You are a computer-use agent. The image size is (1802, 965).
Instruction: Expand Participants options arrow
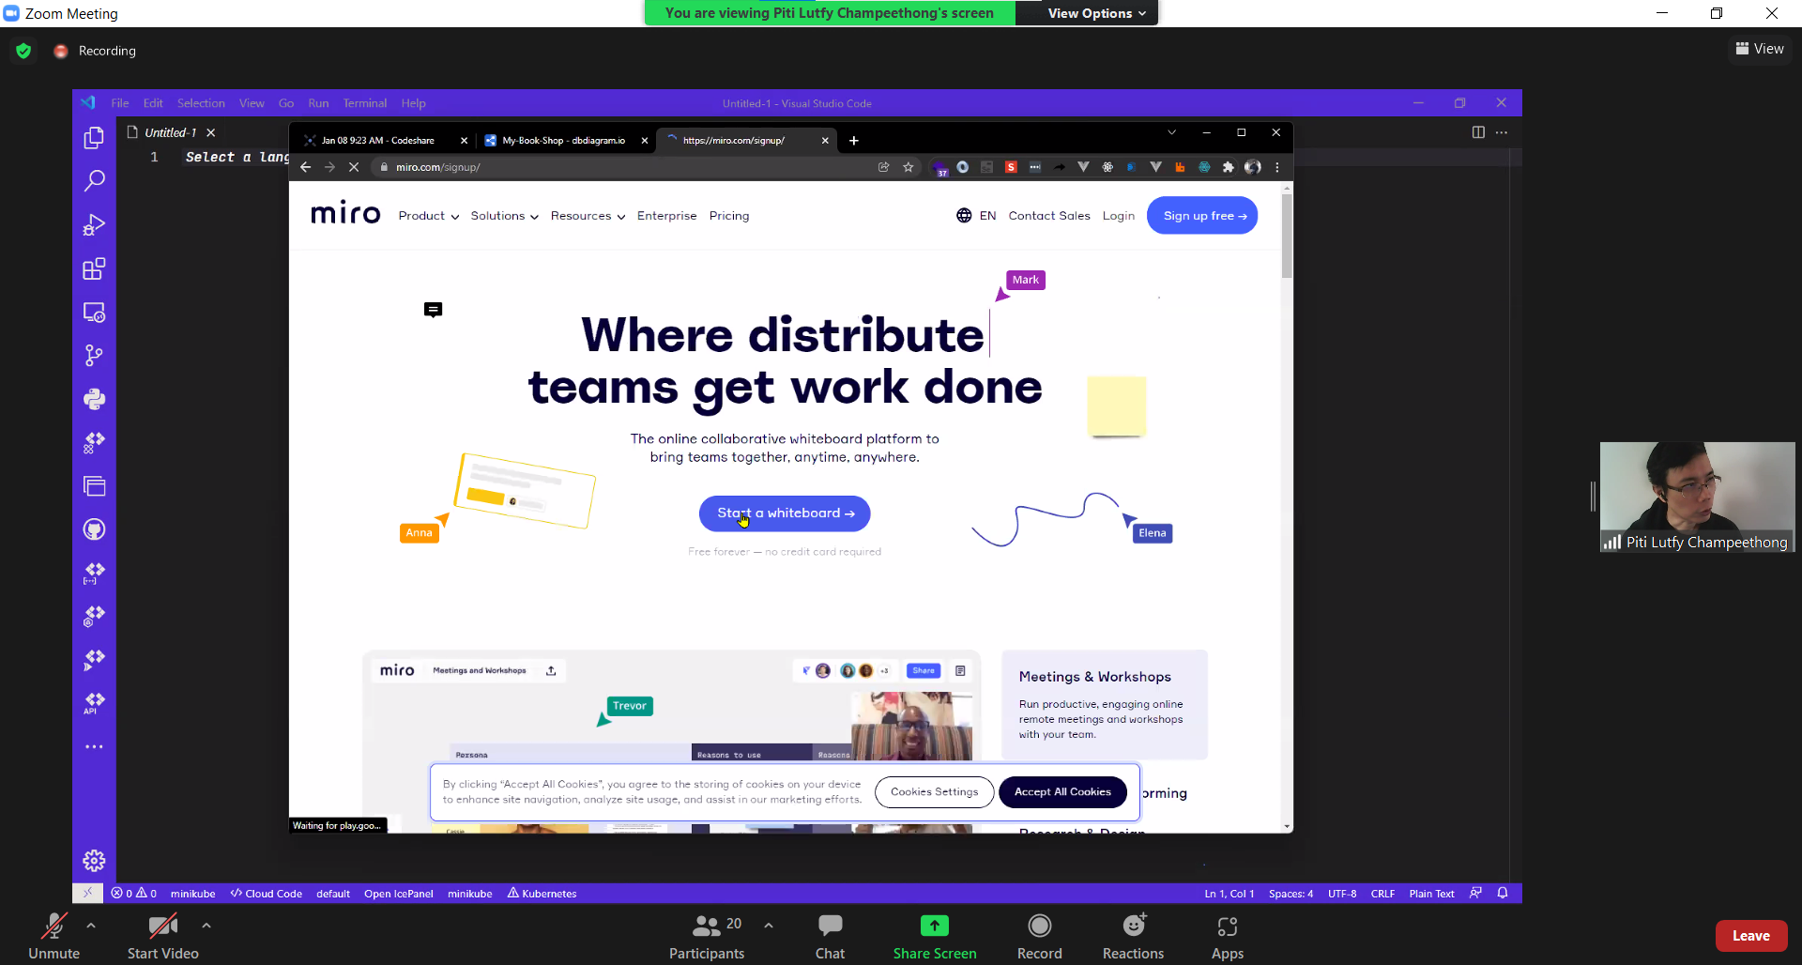769,926
